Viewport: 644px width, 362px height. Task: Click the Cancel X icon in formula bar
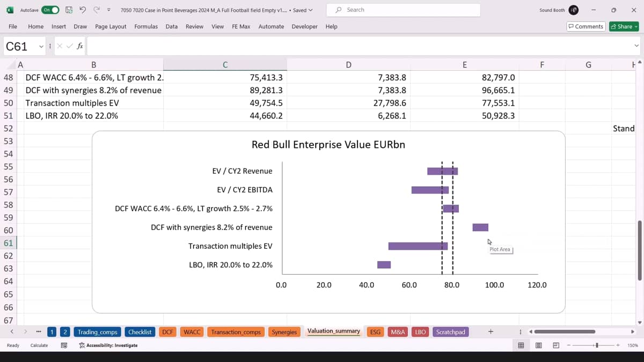[60, 46]
